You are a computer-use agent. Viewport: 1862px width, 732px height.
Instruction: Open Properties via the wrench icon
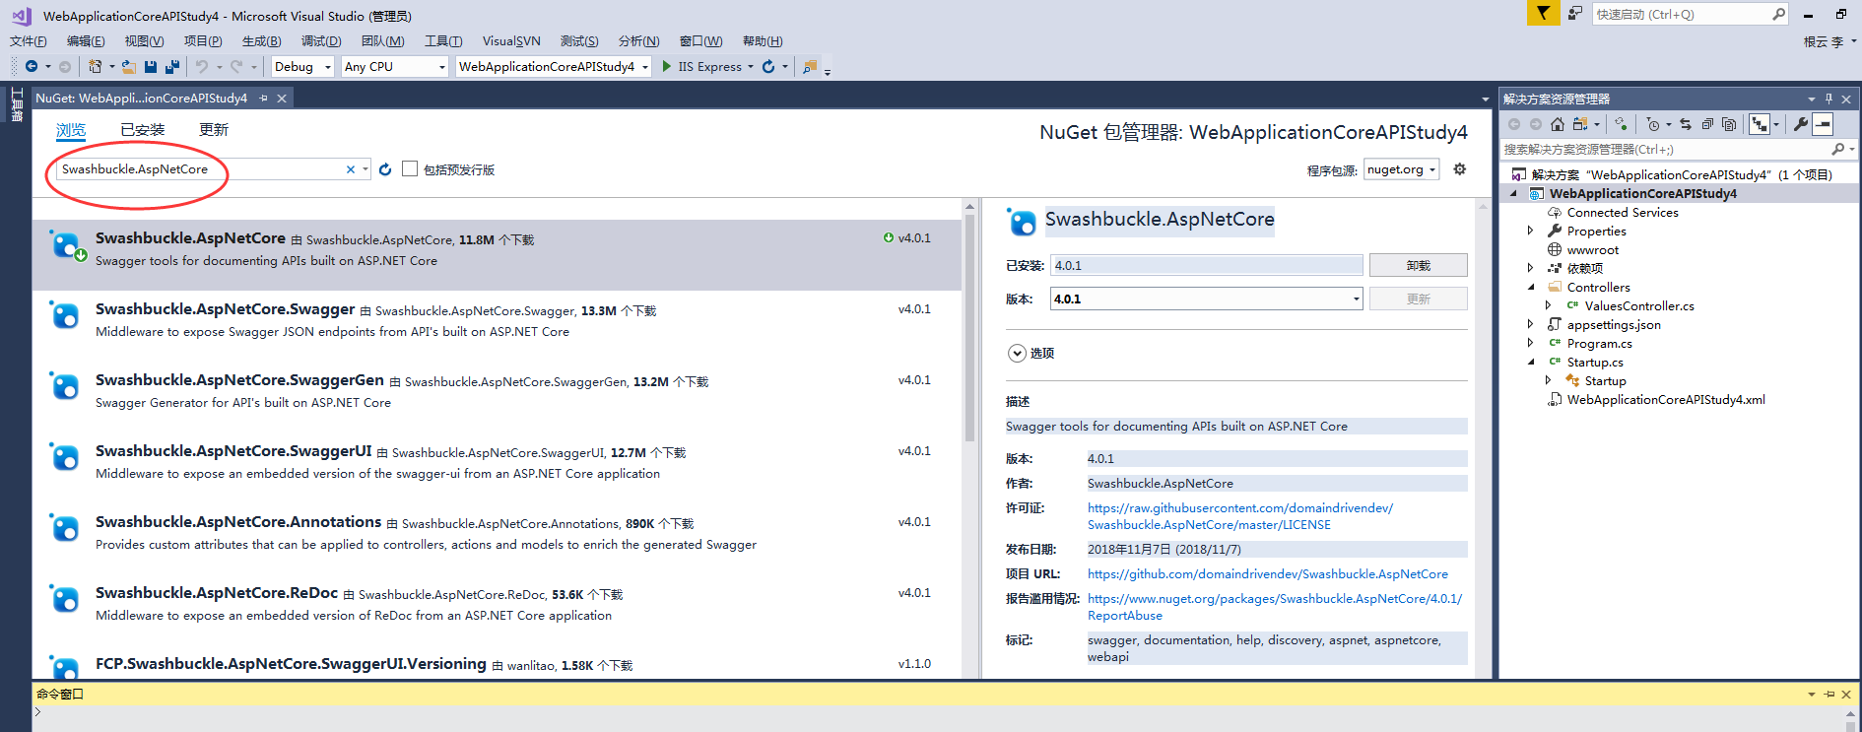click(x=1801, y=124)
